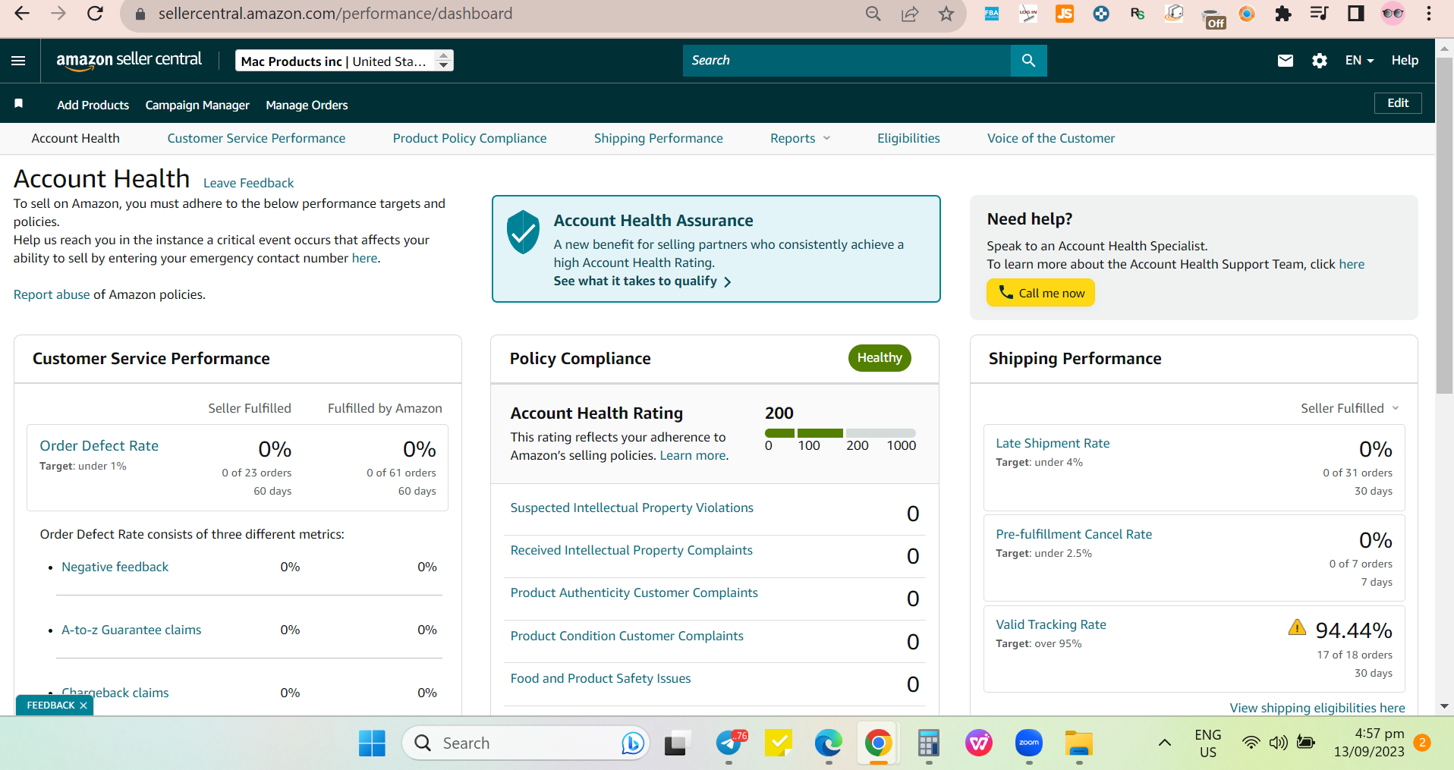This screenshot has height=770, width=1454.
Task: Open the browser Extensions puzzle icon
Action: pos(1283,14)
